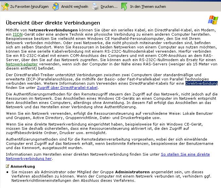Click the highlighted word Direktverbindung
Viewport: 221px width, 188px height.
pos(202,83)
